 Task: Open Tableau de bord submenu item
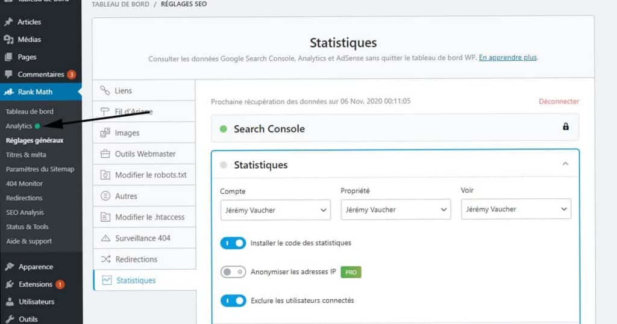coord(30,111)
